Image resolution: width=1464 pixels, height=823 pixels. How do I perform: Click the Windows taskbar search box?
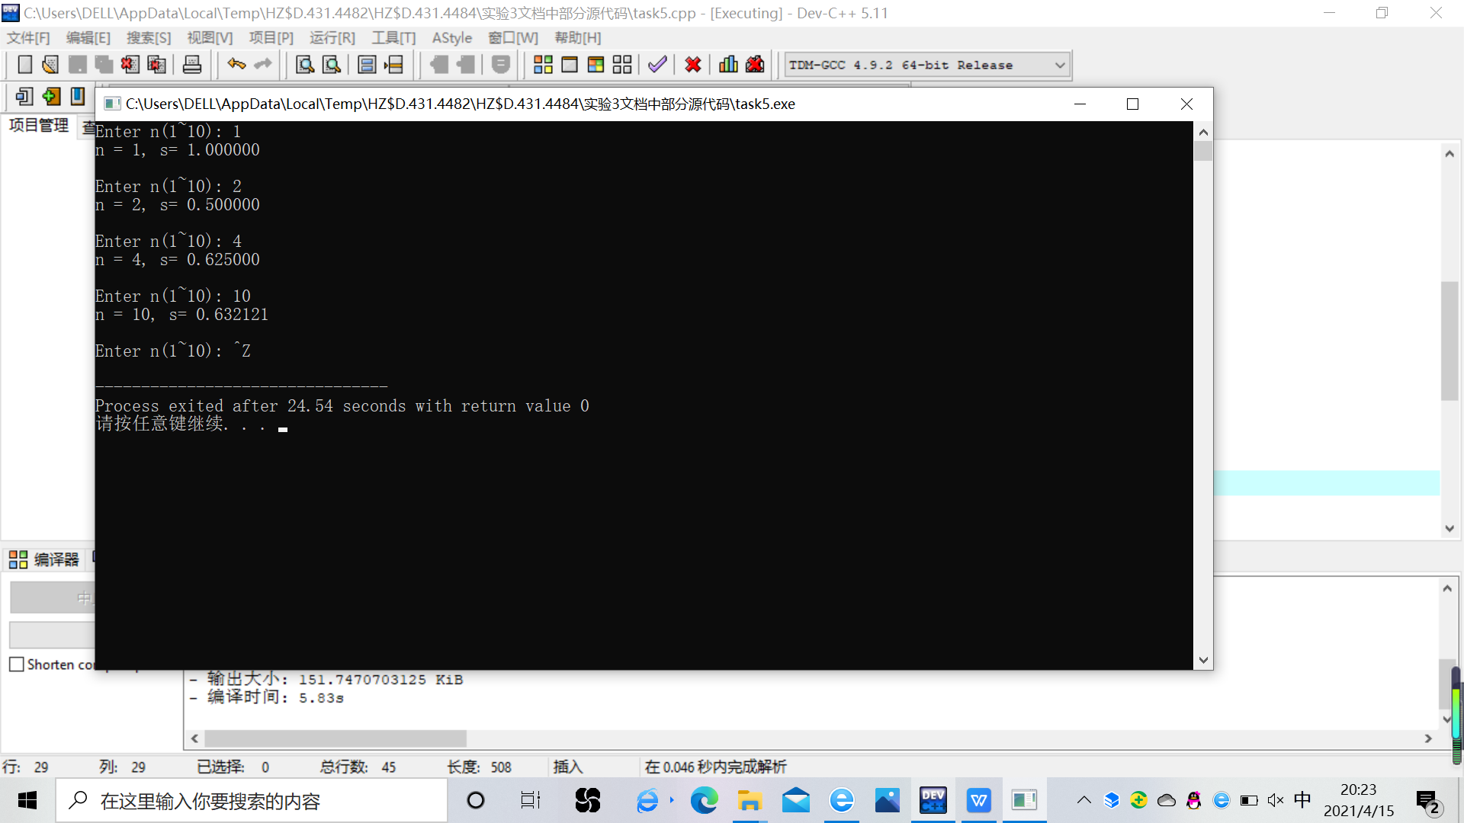tap(252, 801)
